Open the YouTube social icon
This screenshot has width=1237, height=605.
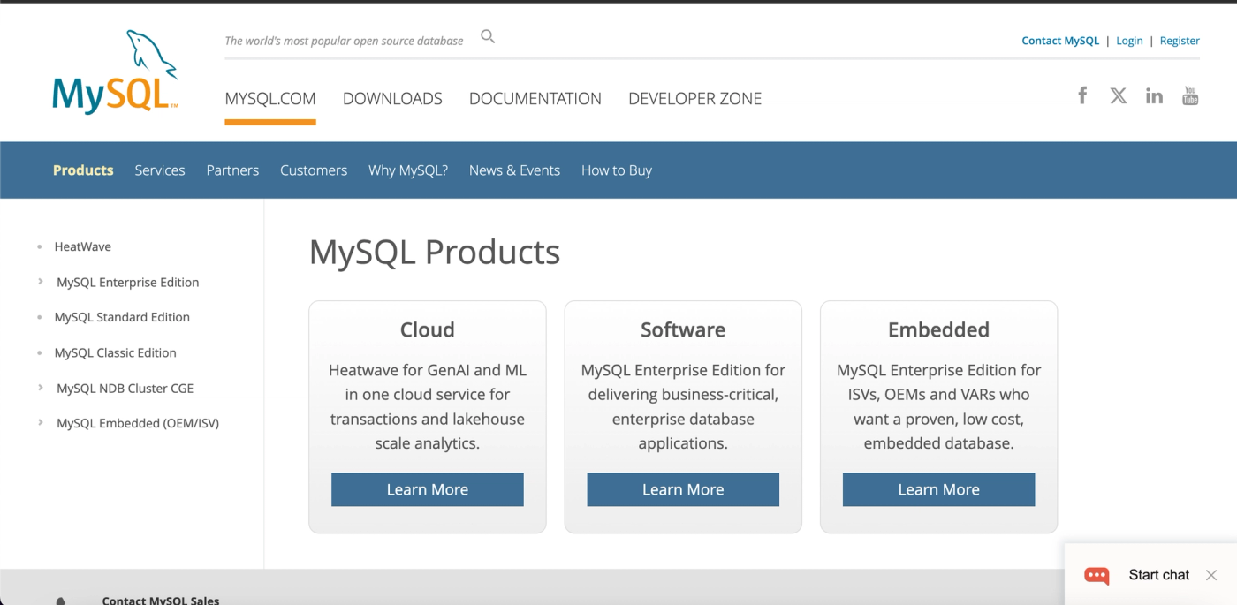tap(1190, 95)
